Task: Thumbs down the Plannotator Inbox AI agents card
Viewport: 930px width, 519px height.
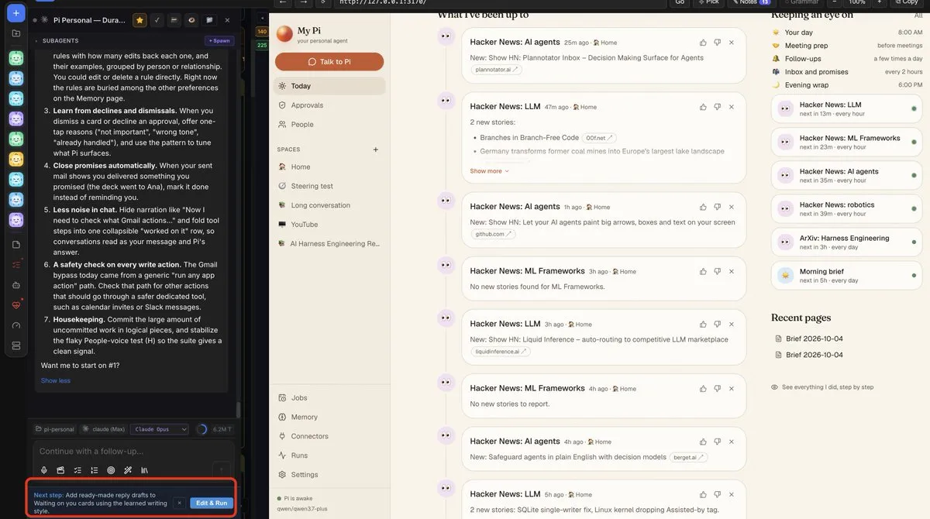Action: [x=717, y=42]
